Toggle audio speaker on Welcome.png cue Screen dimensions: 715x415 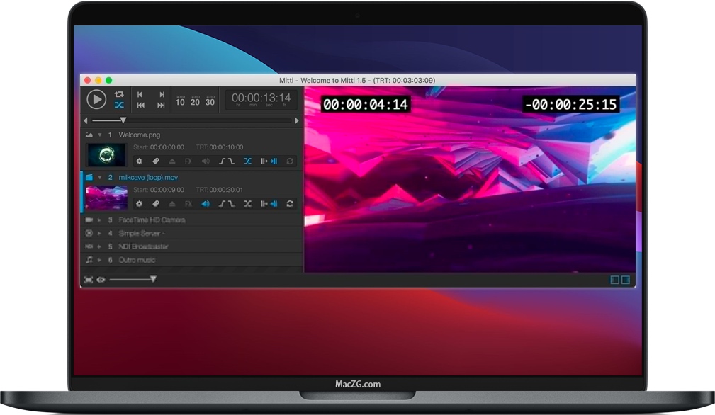(x=206, y=161)
